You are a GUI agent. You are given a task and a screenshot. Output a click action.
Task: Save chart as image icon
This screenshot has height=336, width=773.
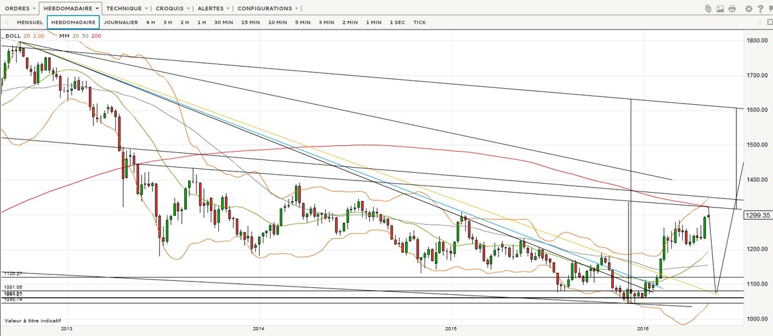pyautogui.click(x=720, y=9)
